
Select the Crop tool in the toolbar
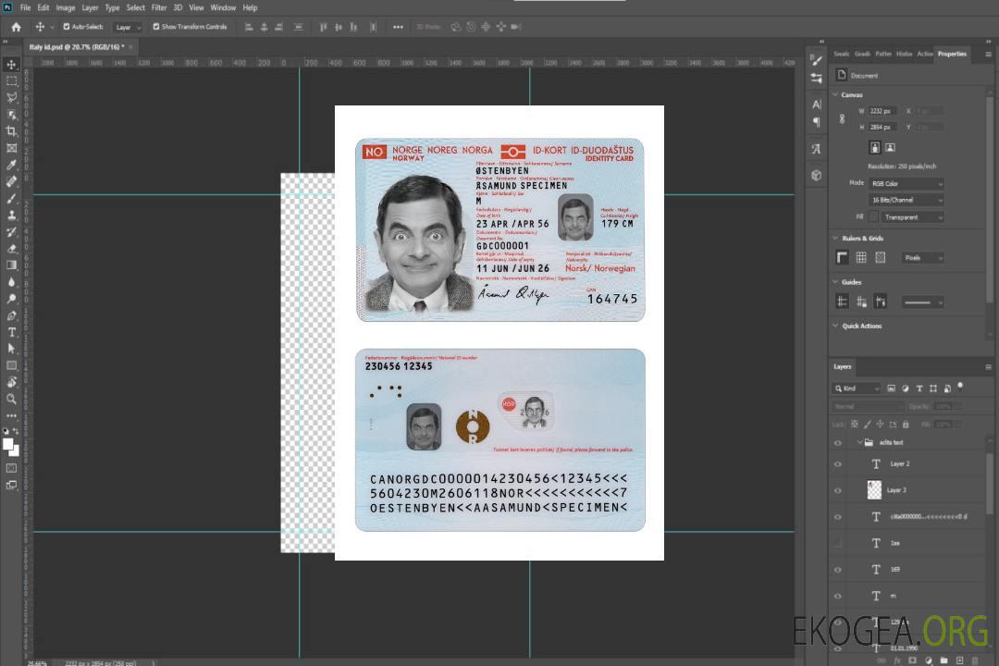[12, 131]
